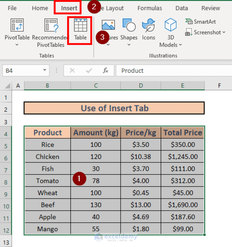
Task: Open Recommended PivotTables
Action: [51, 33]
